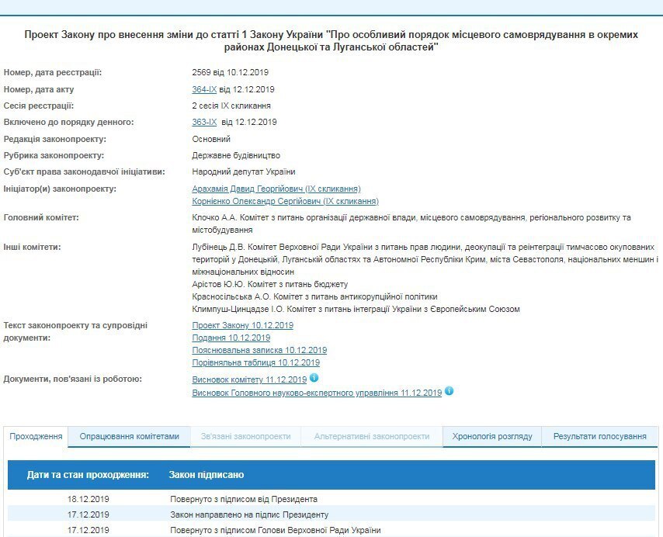Viewport: 663px width, 537px height.
Task: Click info icon beside Висновок Головного науково-експертного управління
Action: tap(449, 391)
